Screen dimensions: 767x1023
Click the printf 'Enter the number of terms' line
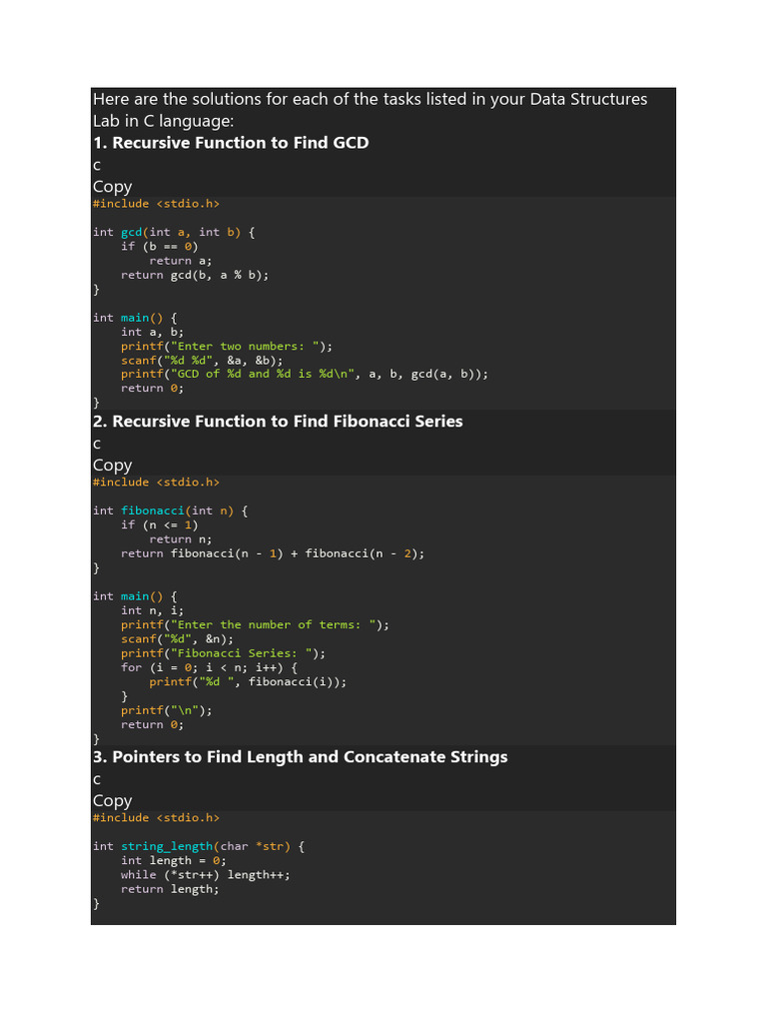click(x=255, y=624)
